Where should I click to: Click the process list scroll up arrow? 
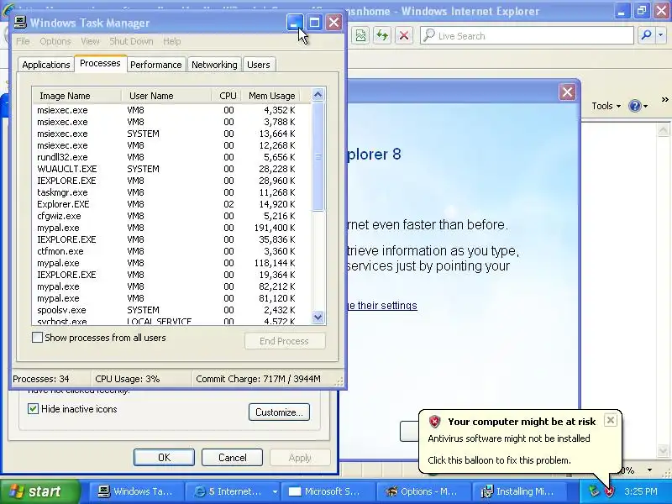[x=318, y=95]
